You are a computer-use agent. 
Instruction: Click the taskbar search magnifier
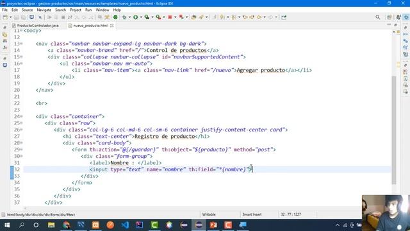[x=22, y=225]
